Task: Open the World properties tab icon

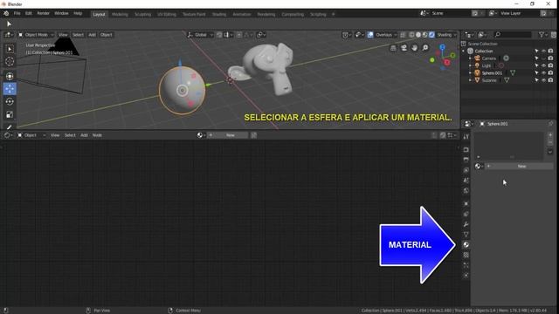Action: [466, 191]
